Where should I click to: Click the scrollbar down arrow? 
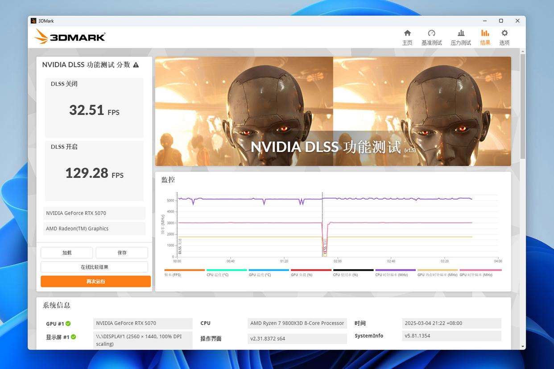click(x=523, y=346)
